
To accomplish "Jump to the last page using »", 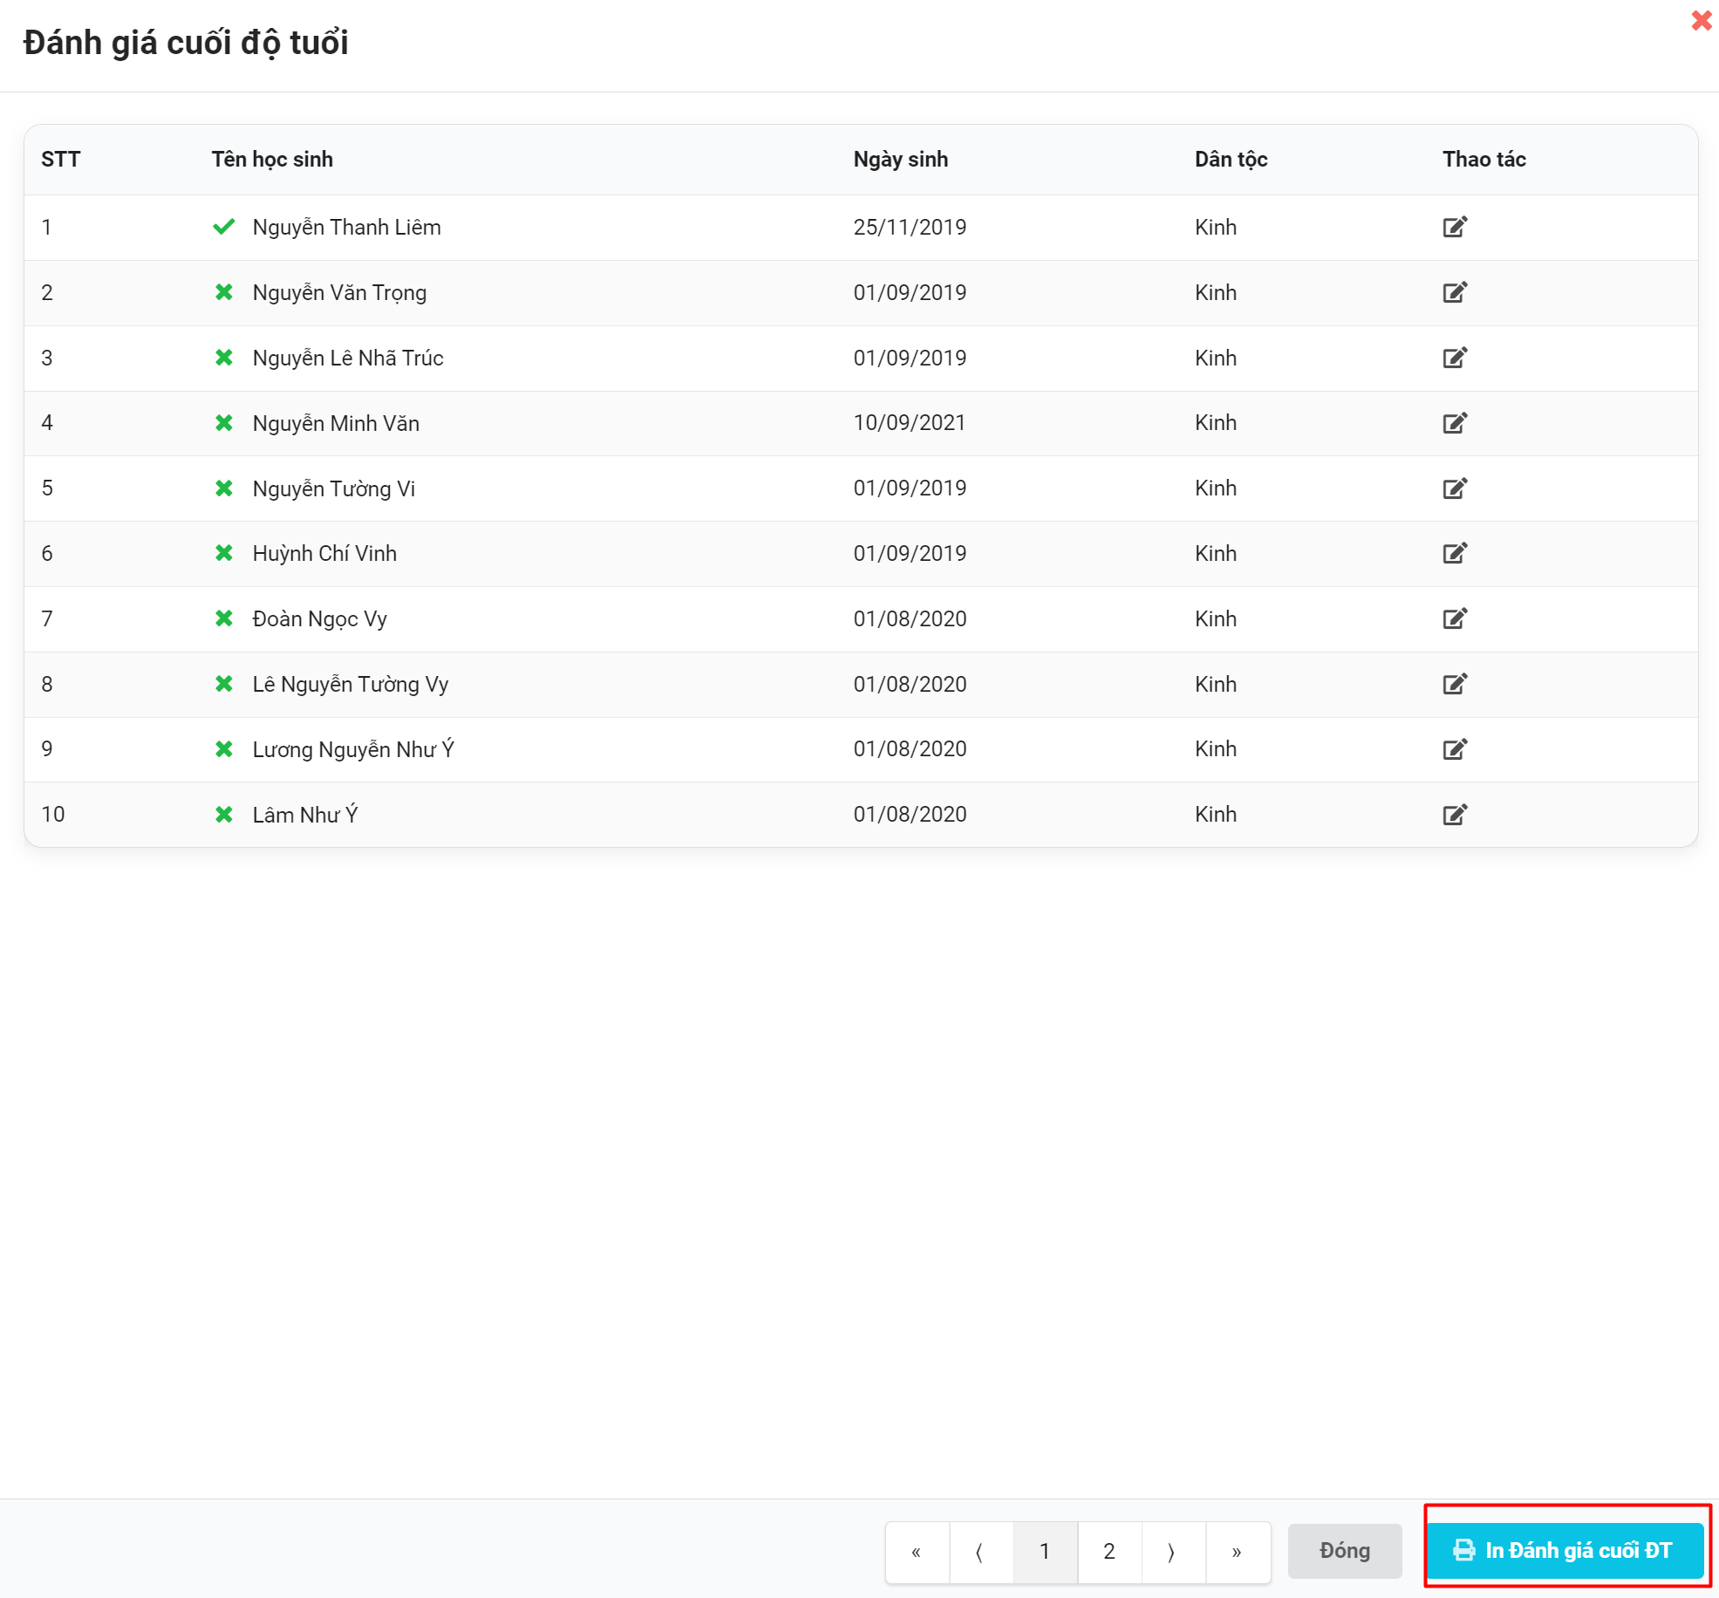I will [x=1237, y=1551].
